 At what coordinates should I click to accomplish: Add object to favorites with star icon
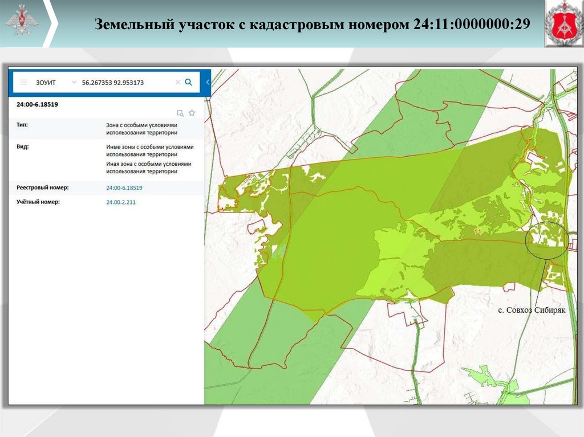click(192, 113)
